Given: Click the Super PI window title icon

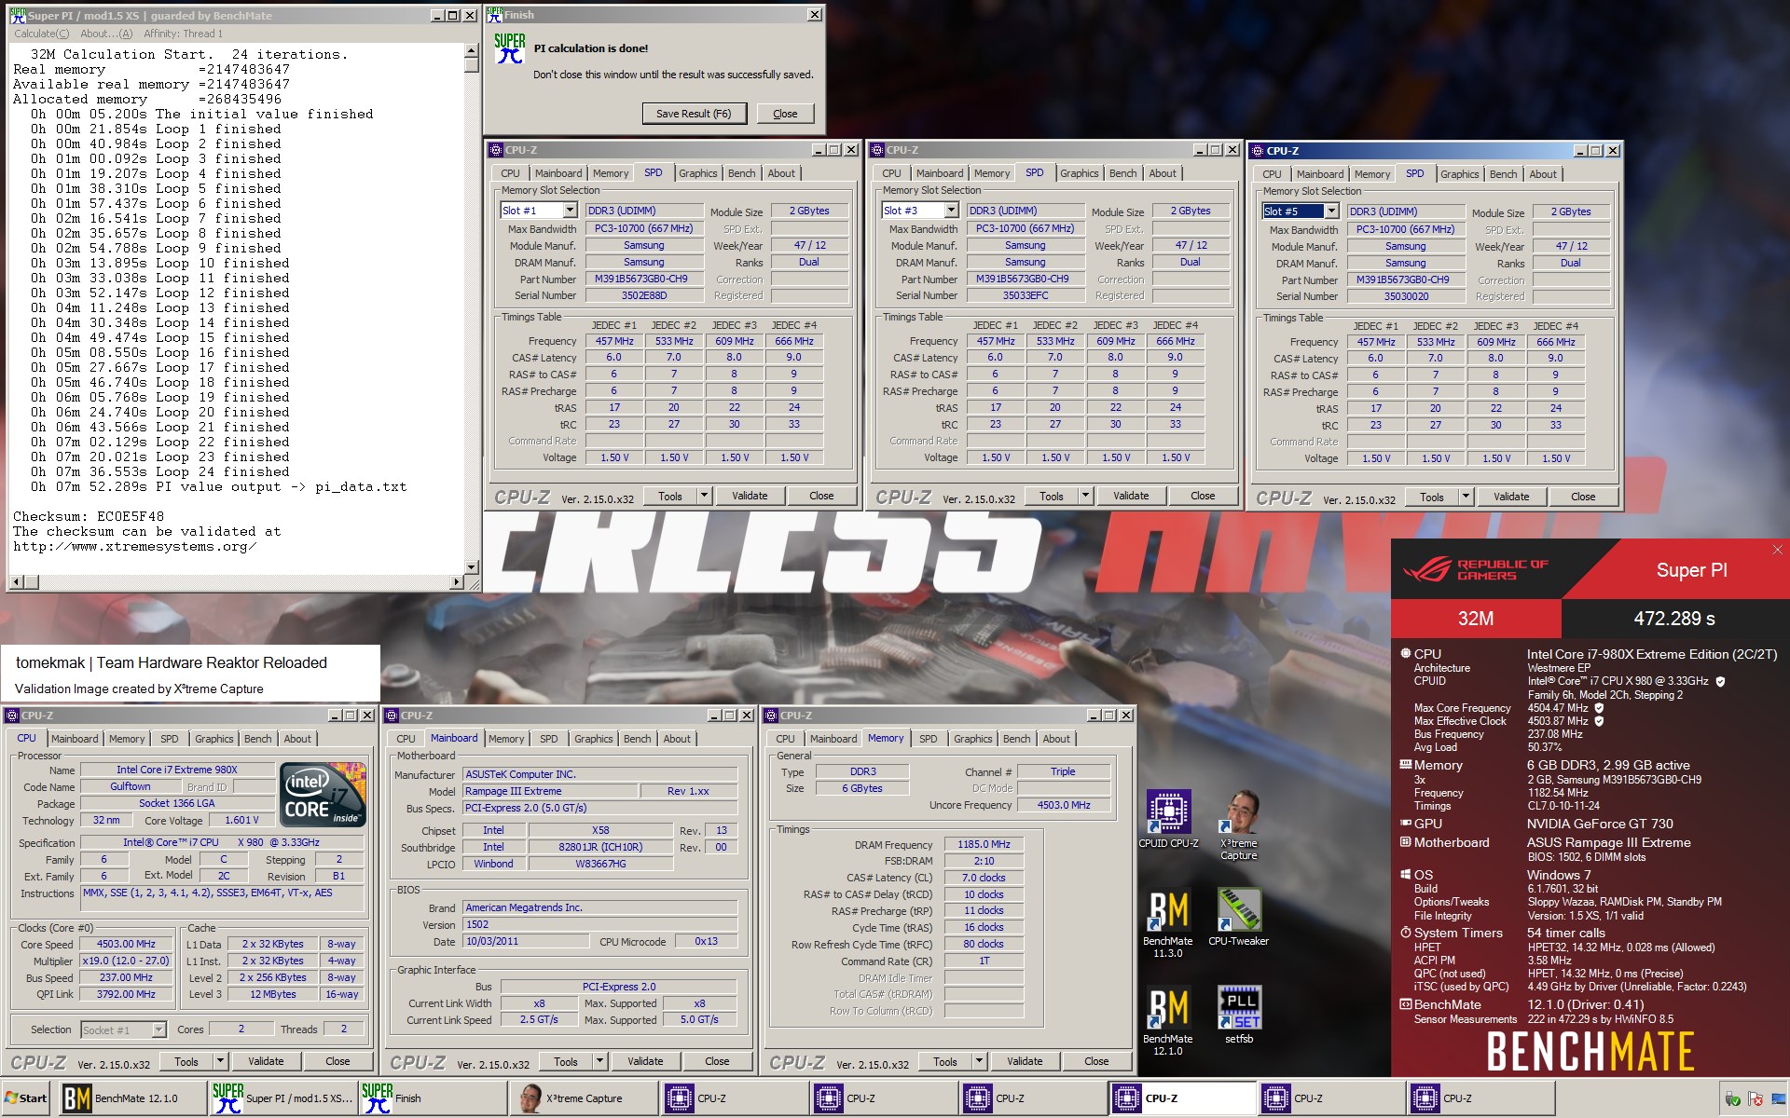Looking at the screenshot, I should tap(18, 15).
